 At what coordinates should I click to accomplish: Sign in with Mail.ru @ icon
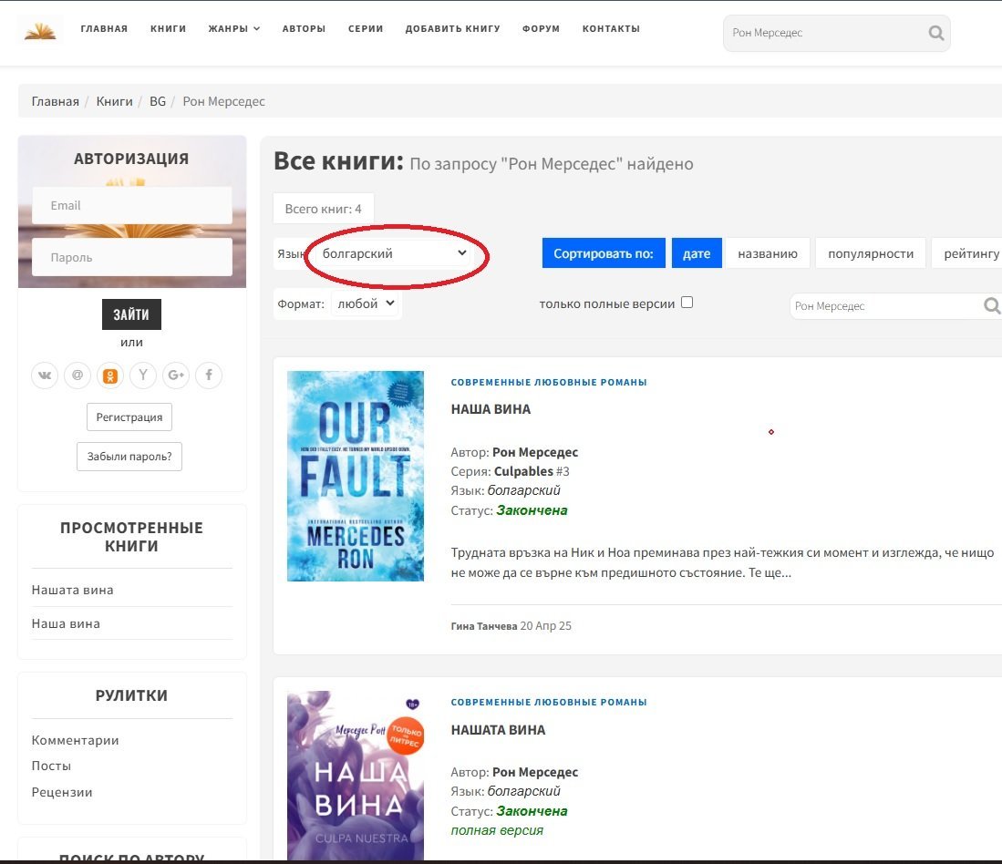(x=77, y=375)
